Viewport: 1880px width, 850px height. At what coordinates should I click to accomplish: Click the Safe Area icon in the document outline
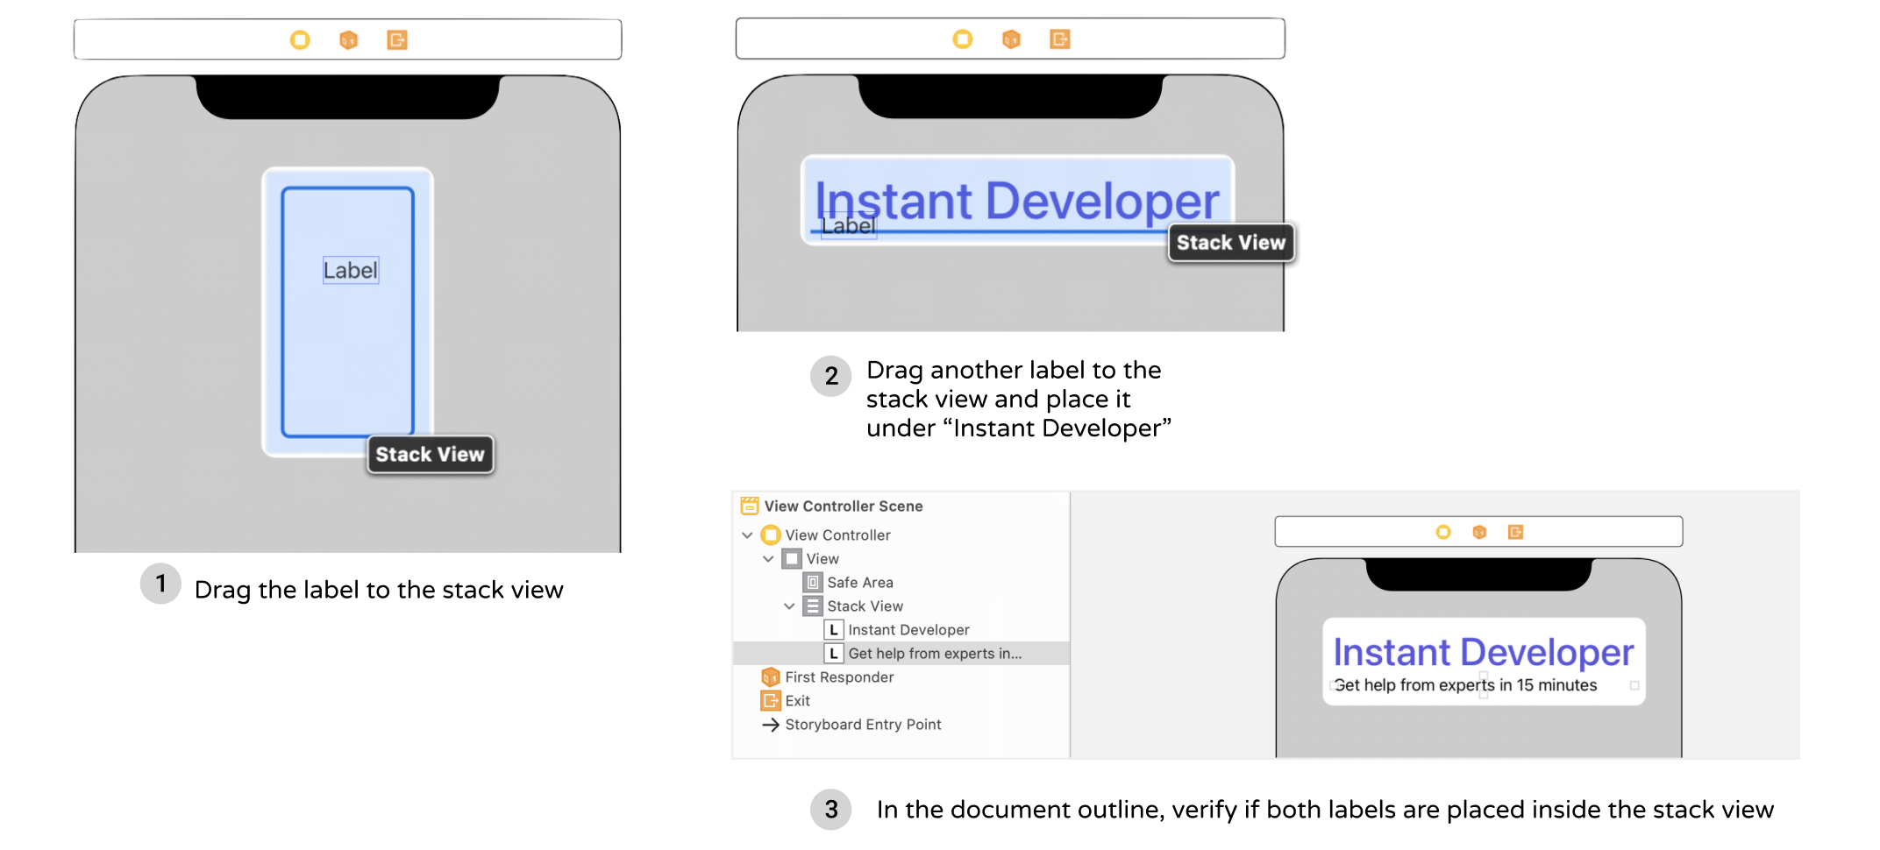pos(811,582)
